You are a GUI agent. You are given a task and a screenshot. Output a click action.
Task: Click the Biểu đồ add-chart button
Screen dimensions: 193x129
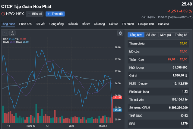pos(35,14)
